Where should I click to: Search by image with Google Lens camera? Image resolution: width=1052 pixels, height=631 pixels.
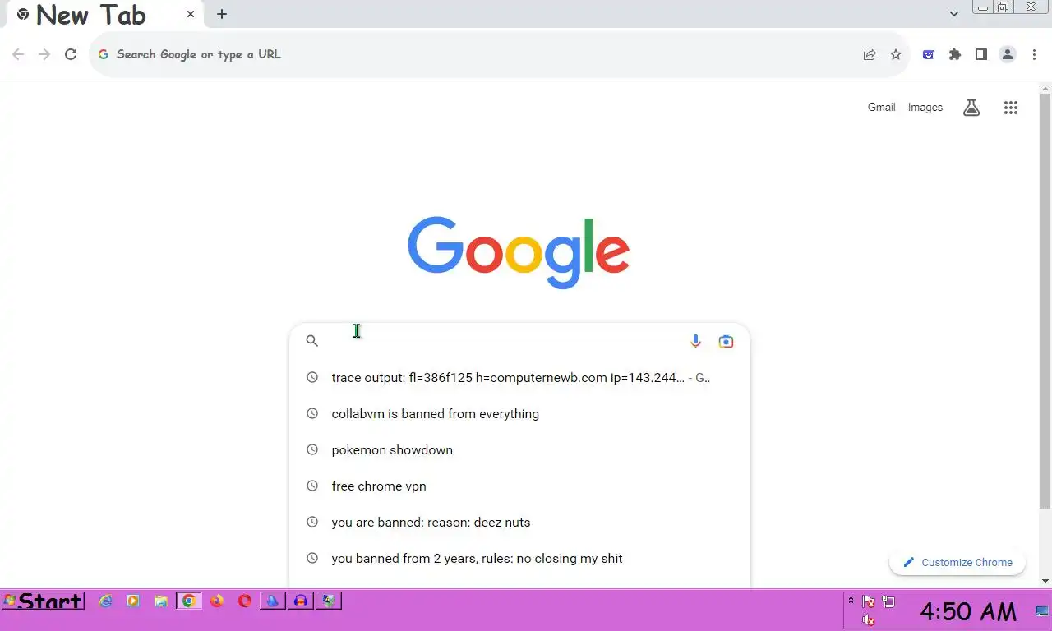[726, 341]
